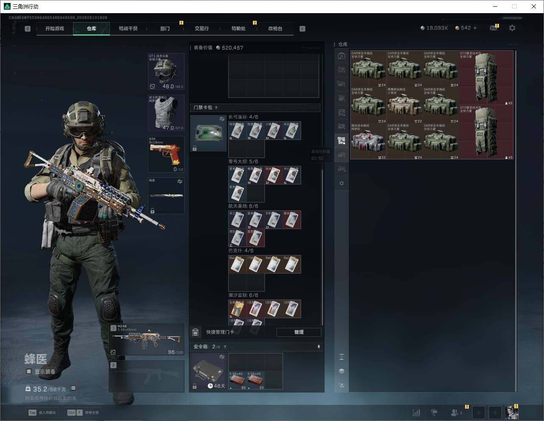Click the weight details list icon
This screenshot has height=421, width=544.
[x=73, y=388]
